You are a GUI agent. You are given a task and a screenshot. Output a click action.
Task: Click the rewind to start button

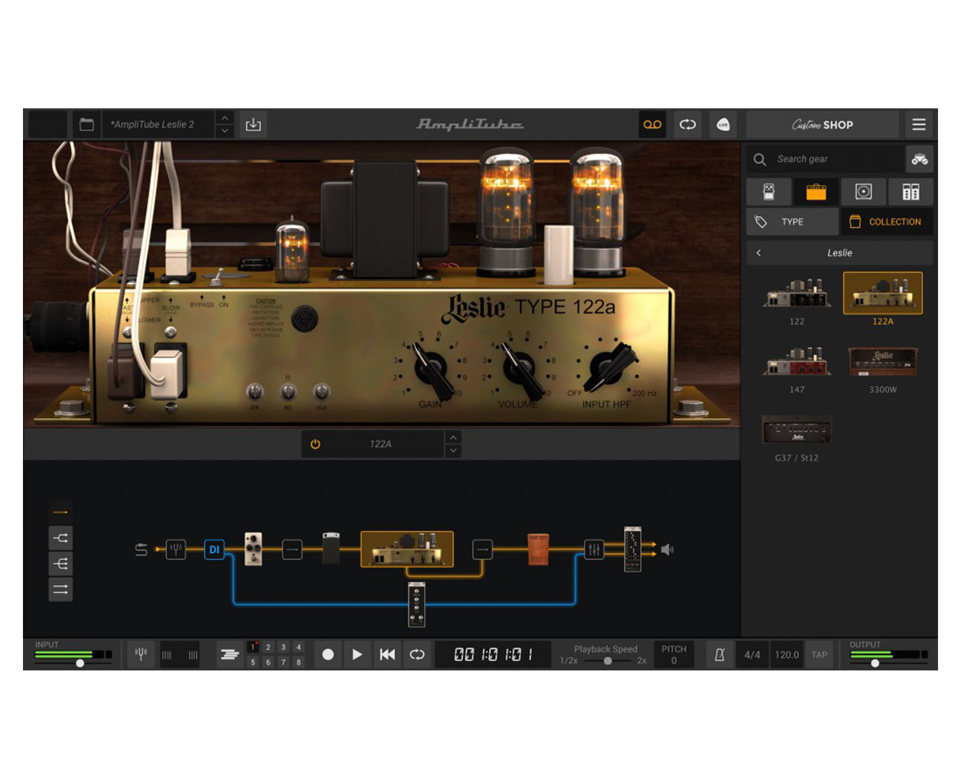pyautogui.click(x=387, y=655)
